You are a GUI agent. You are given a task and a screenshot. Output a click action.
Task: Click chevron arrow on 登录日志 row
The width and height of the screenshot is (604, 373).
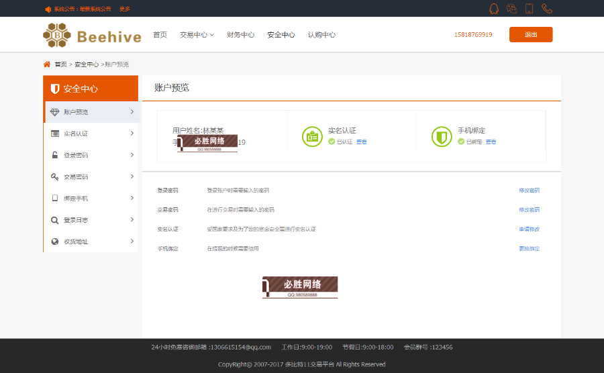(132, 219)
